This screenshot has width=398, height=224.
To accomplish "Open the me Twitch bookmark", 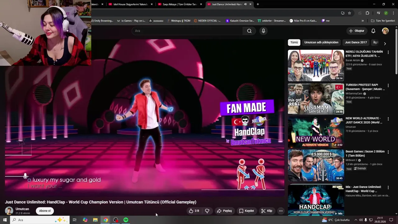I will point(326,21).
